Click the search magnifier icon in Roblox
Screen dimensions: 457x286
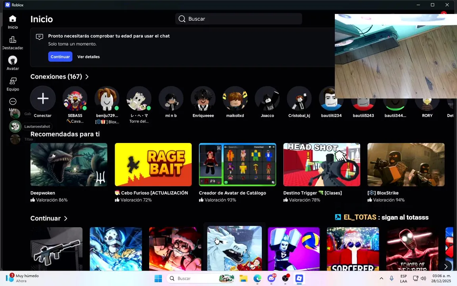click(x=182, y=19)
